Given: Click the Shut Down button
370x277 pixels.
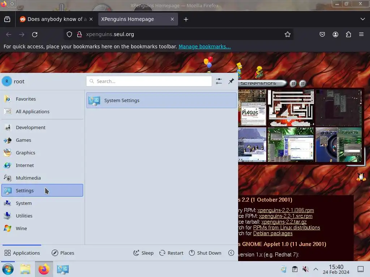Looking at the screenshot, I should (205, 253).
